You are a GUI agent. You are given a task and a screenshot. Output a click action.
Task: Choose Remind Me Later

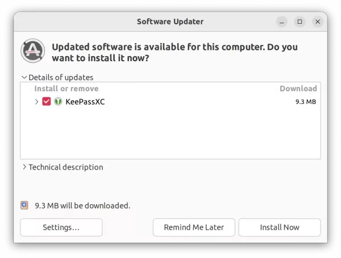tap(194, 227)
